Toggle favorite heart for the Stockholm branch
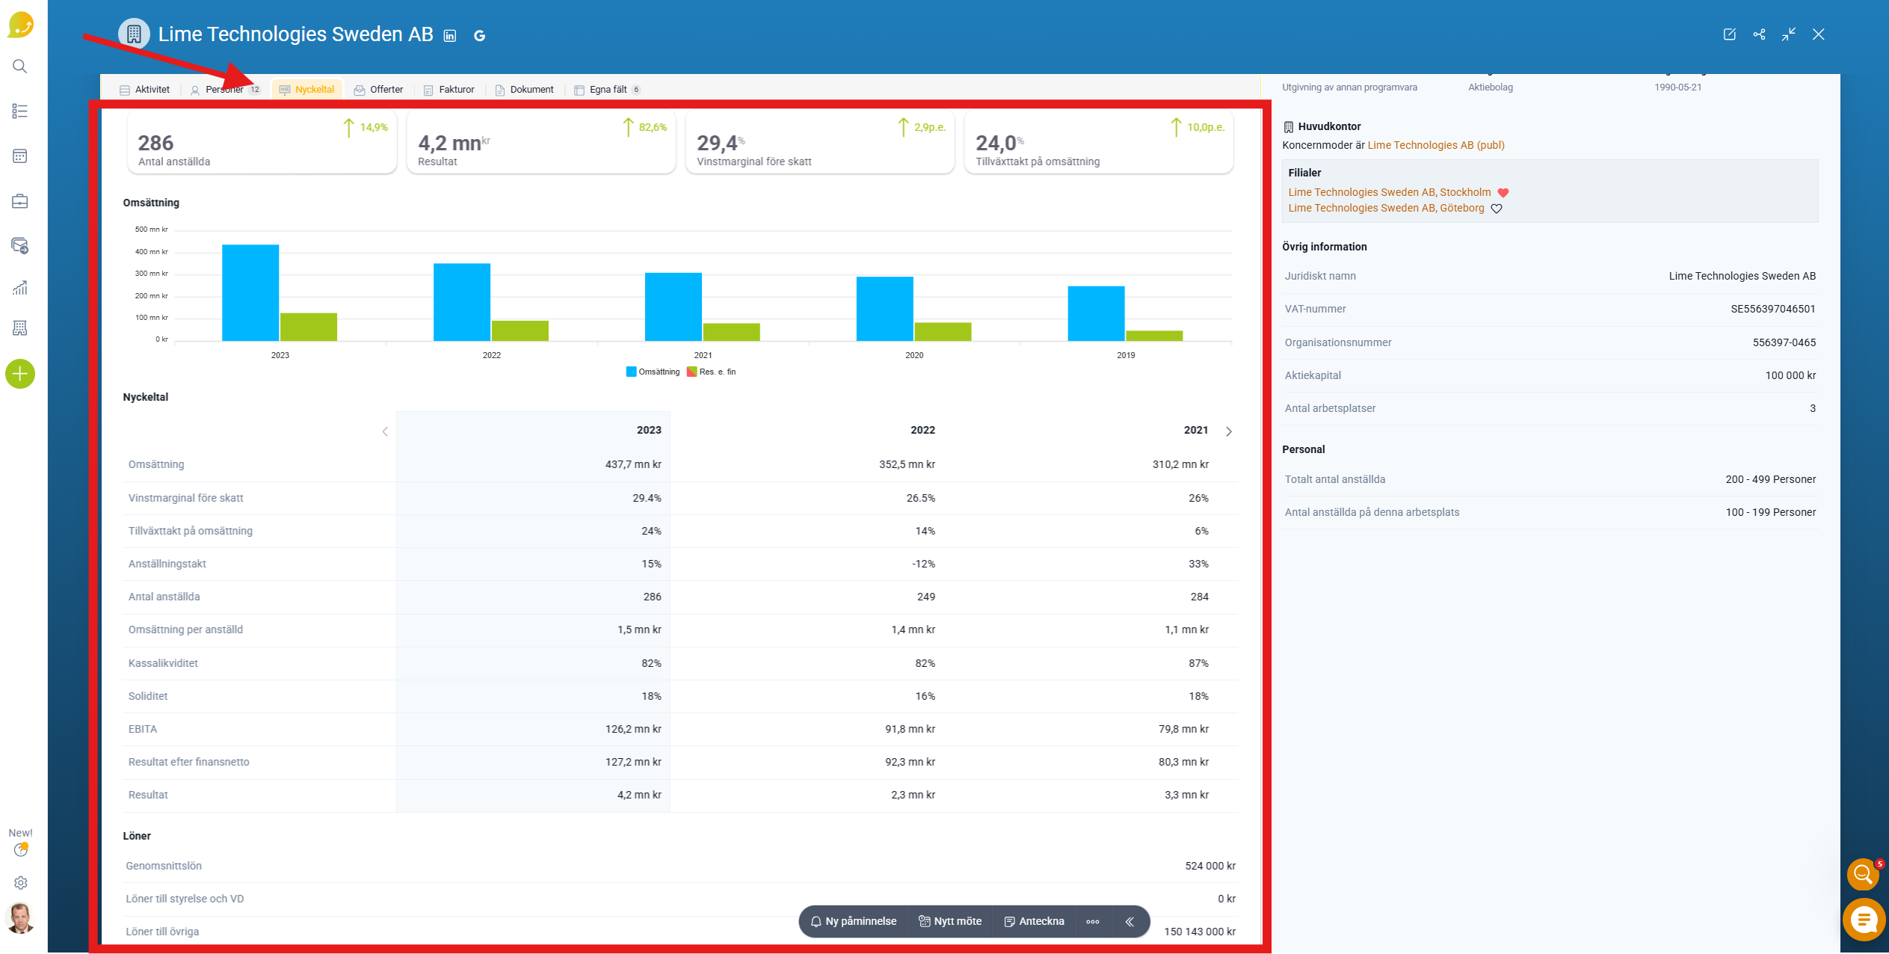The width and height of the screenshot is (1889, 954). click(1503, 193)
